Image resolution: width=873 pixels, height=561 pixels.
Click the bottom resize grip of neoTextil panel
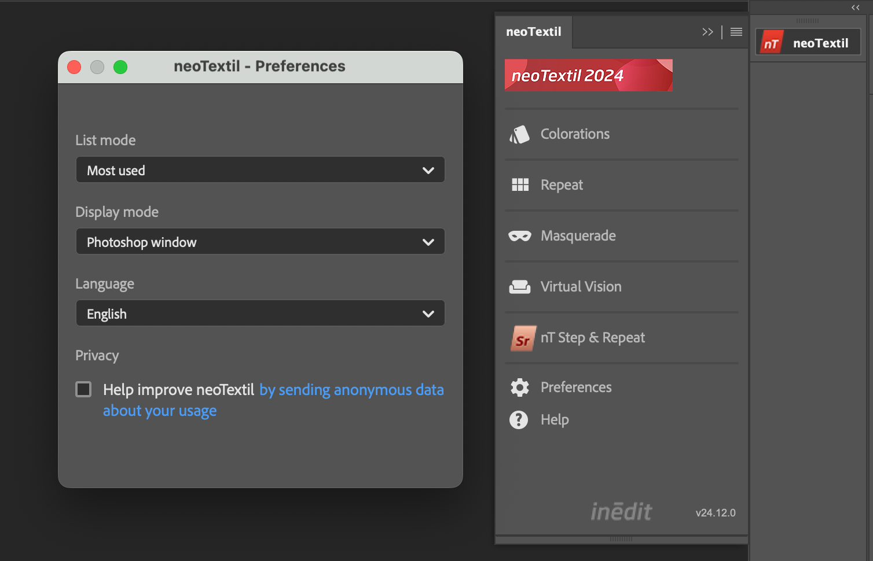[621, 539]
